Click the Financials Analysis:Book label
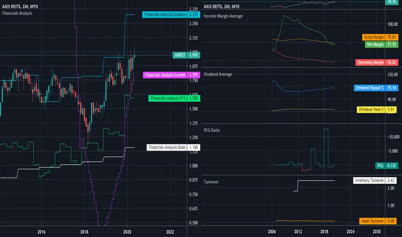Viewport: 402px width, 237px height. (x=173, y=147)
